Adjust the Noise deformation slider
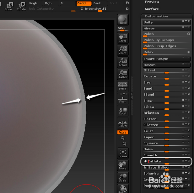Screen dimensions: 194x193 (x=167, y=150)
